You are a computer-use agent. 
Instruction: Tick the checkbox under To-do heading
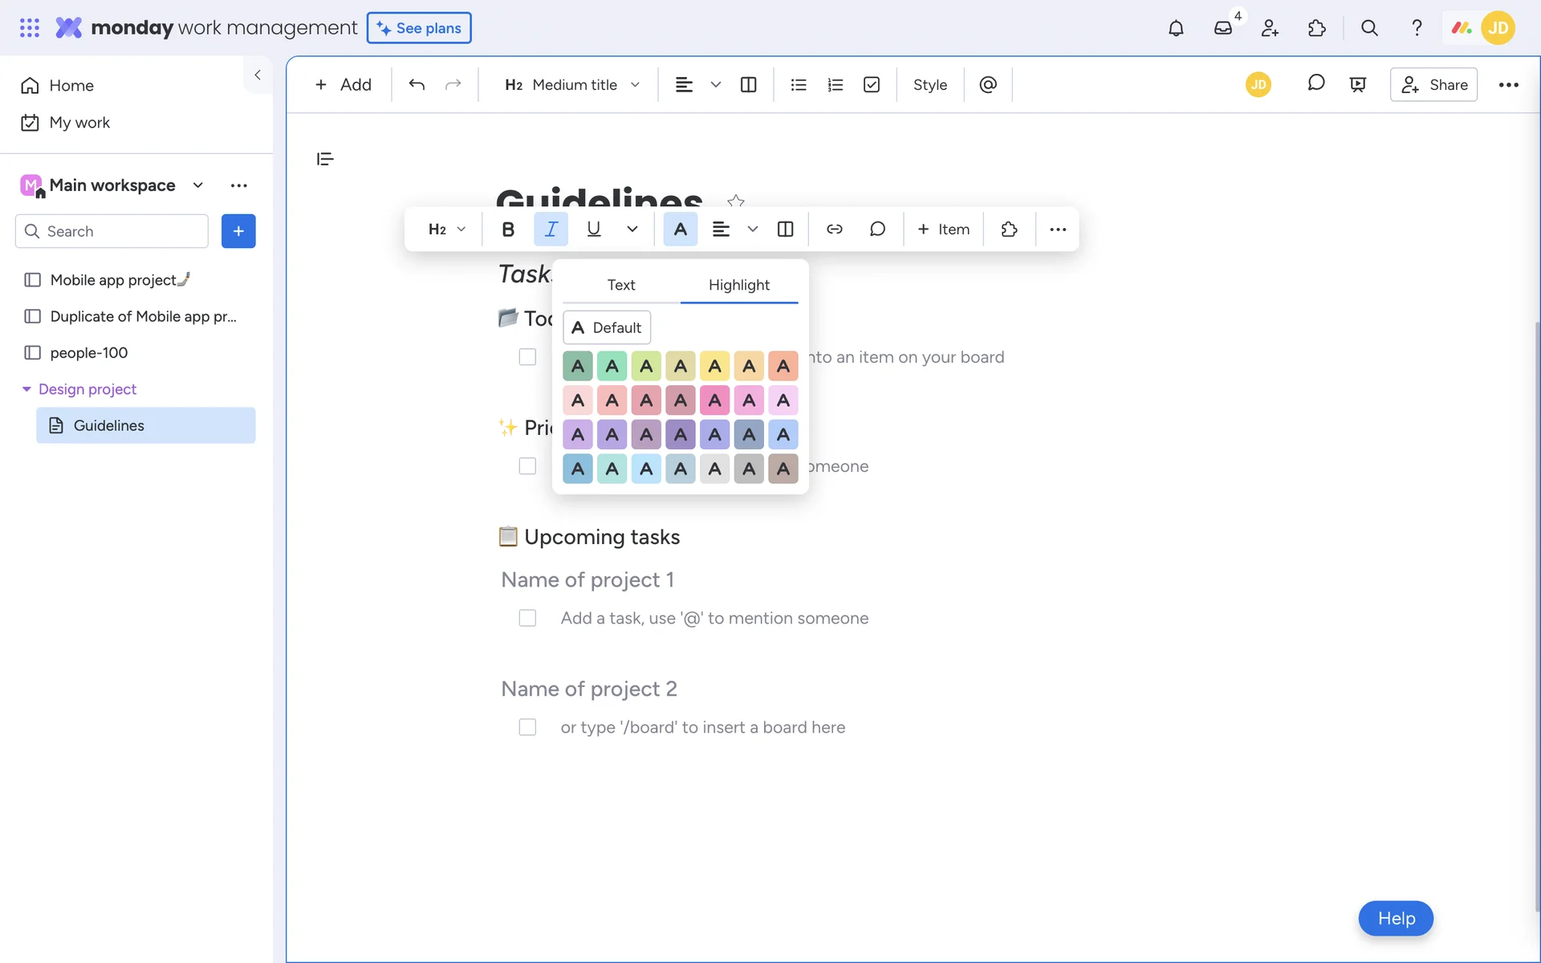pos(527,357)
